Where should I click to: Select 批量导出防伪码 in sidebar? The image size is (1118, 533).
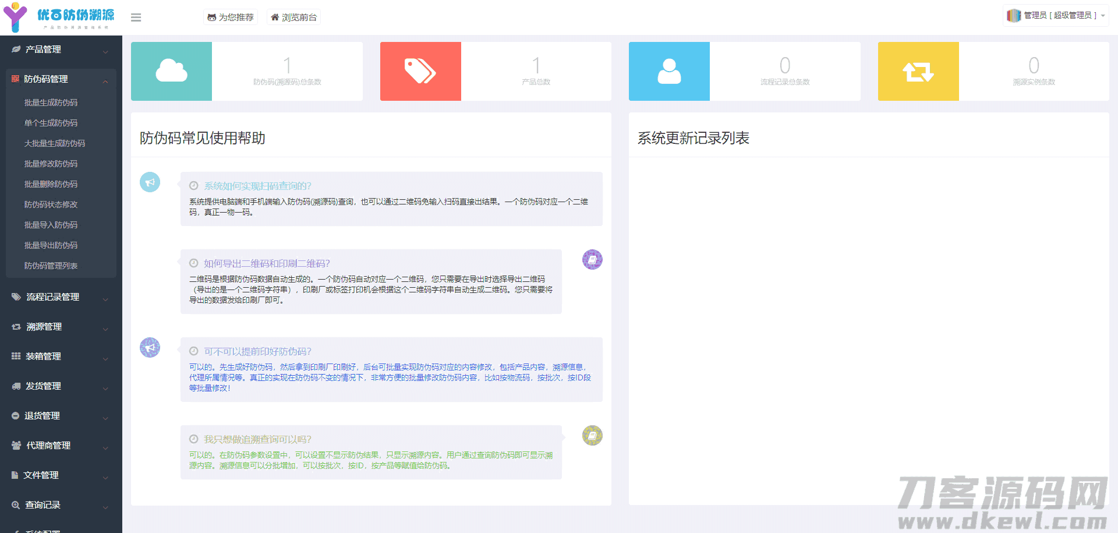(x=51, y=245)
